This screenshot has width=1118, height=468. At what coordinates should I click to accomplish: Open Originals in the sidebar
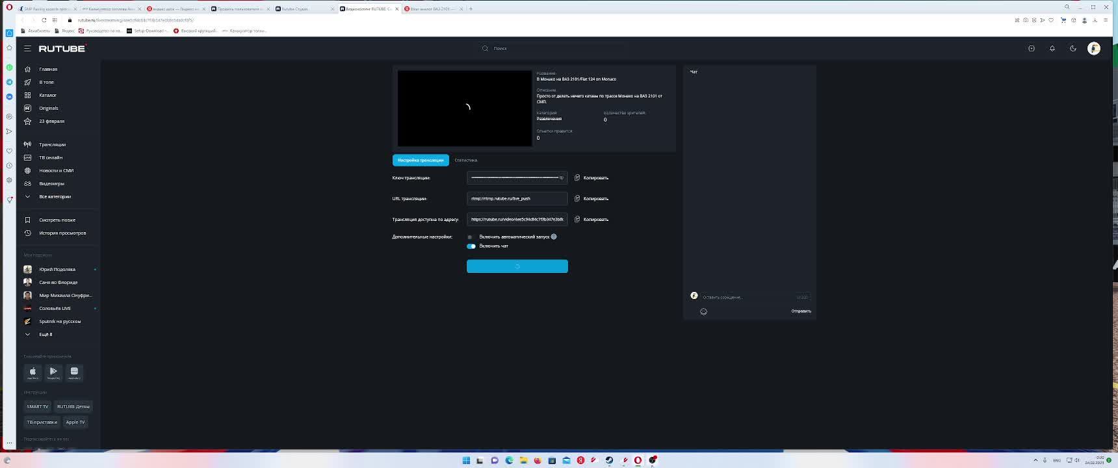tap(49, 108)
